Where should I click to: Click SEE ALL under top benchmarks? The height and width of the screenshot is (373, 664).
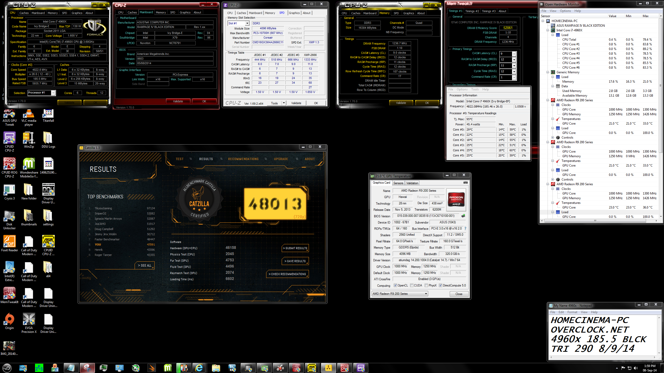point(144,266)
